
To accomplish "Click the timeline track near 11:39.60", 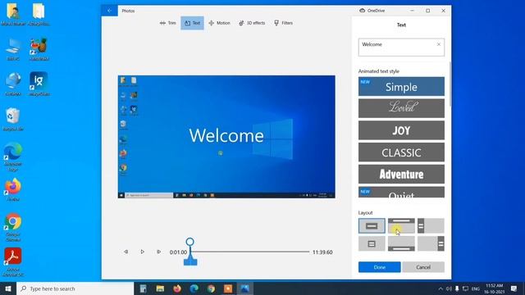I will (x=306, y=252).
